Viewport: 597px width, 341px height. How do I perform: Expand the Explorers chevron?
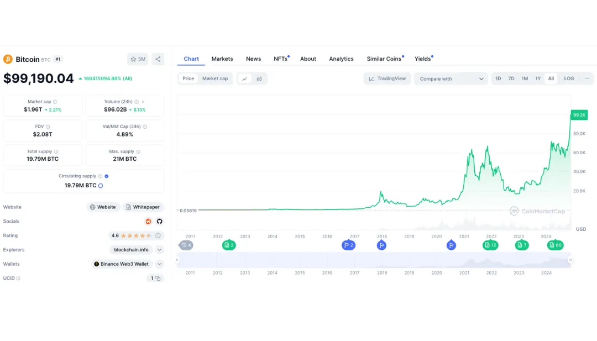(x=160, y=250)
